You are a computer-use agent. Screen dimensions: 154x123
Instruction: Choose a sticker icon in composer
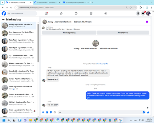pos(51,112)
